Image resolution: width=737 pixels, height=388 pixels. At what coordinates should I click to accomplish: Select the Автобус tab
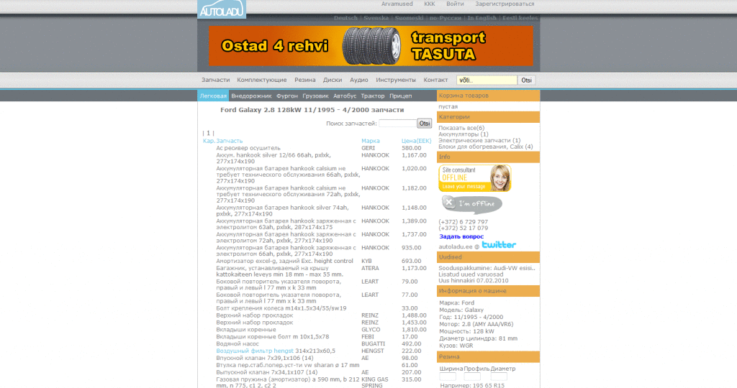345,96
